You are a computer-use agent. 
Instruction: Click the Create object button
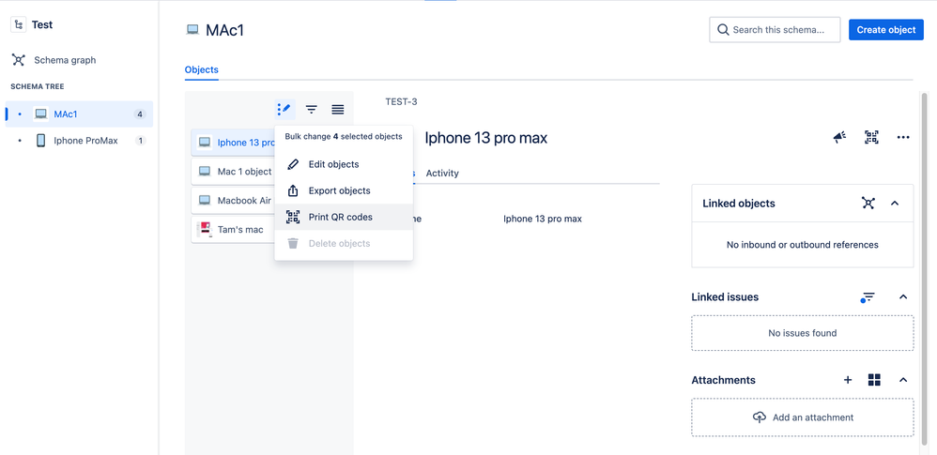click(x=885, y=30)
